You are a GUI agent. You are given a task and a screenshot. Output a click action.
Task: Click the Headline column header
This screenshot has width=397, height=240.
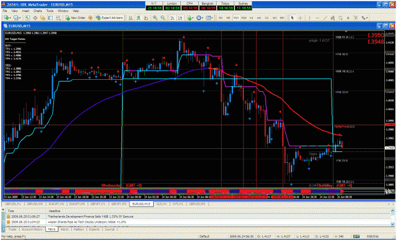coord(54,211)
